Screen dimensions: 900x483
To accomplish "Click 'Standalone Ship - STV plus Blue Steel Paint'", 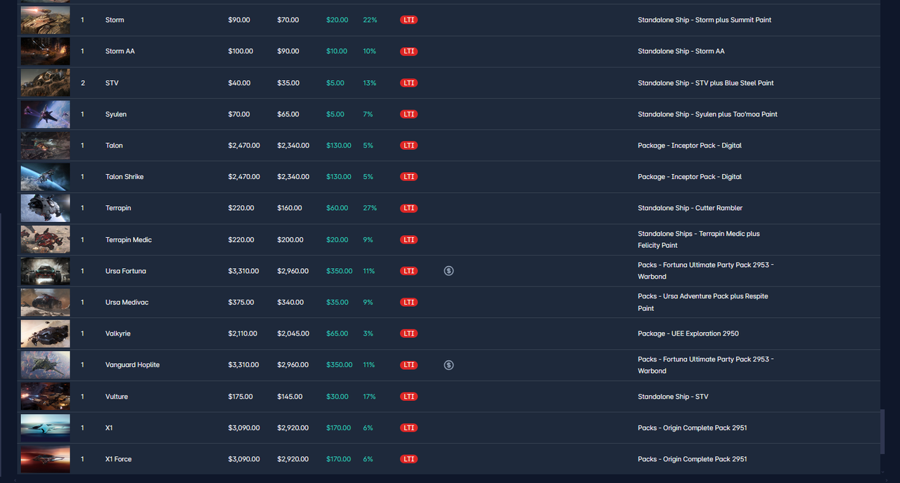I will point(706,83).
